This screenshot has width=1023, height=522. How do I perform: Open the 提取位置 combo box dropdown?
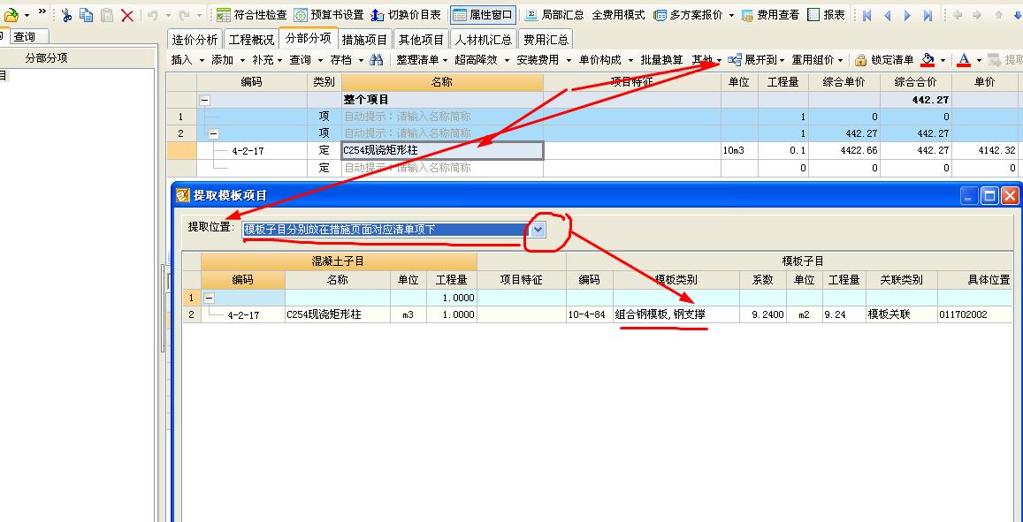click(538, 230)
